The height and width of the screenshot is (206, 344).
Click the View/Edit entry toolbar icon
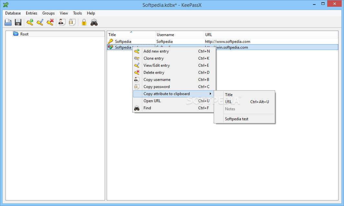click(40, 22)
